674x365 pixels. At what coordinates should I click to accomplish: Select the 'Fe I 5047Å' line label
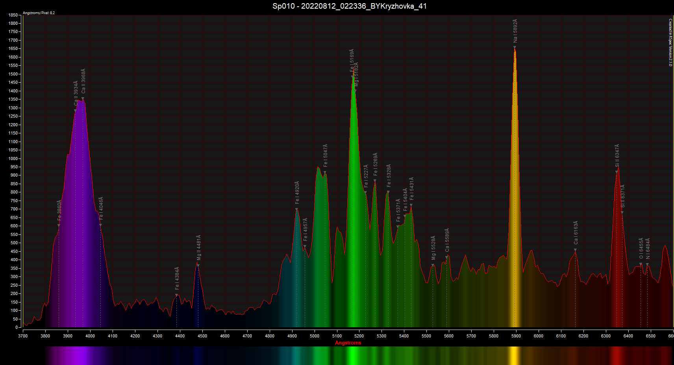tap(326, 156)
